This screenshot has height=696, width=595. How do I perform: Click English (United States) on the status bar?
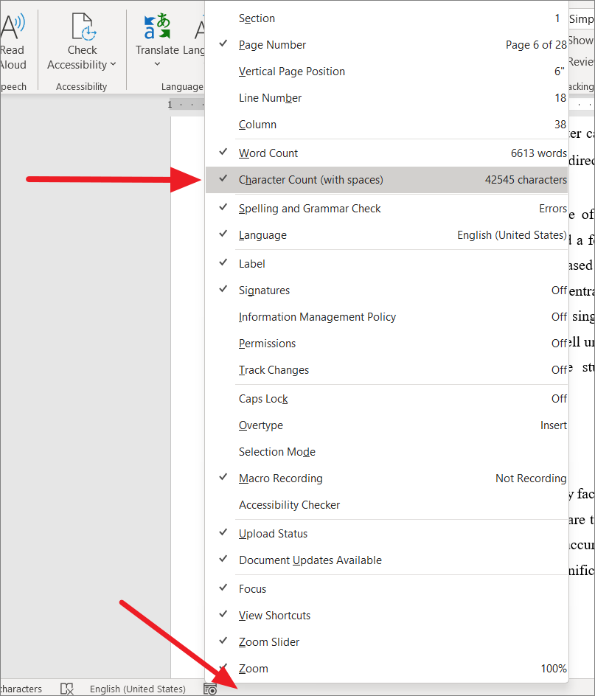tap(138, 689)
